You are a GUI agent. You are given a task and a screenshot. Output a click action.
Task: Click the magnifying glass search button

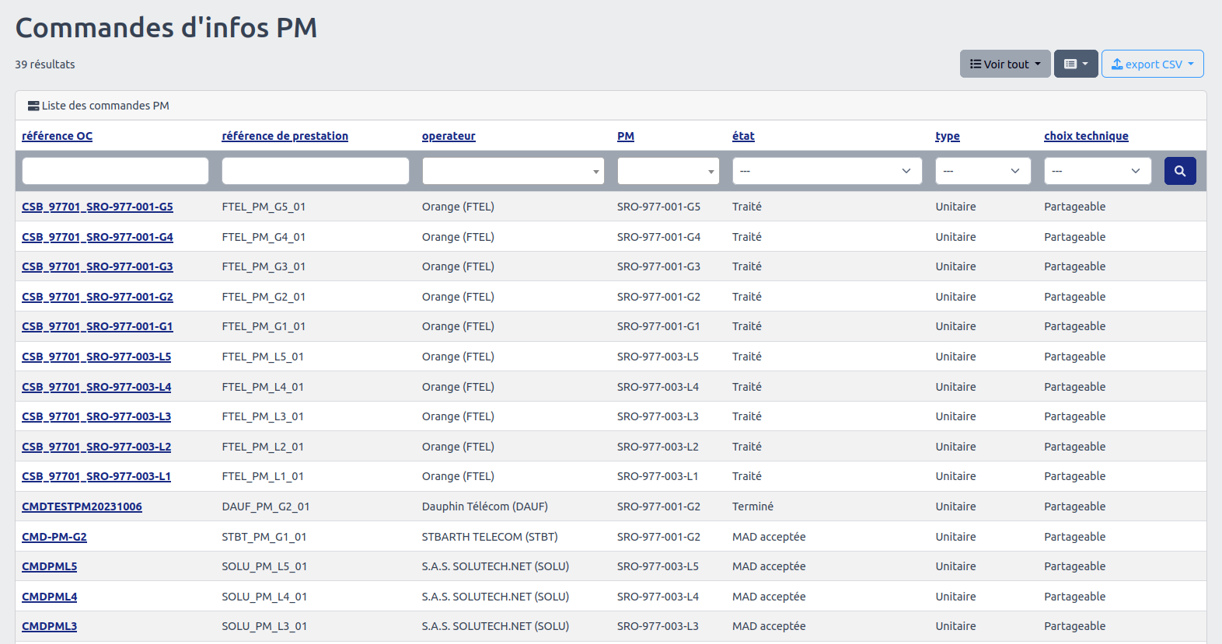coord(1179,171)
